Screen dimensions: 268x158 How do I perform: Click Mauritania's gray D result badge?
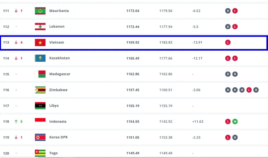[x=228, y=11]
